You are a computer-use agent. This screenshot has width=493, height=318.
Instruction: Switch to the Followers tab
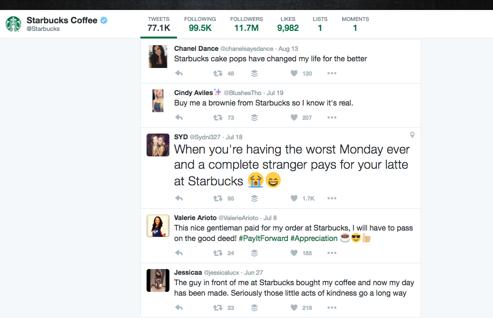coord(246,24)
